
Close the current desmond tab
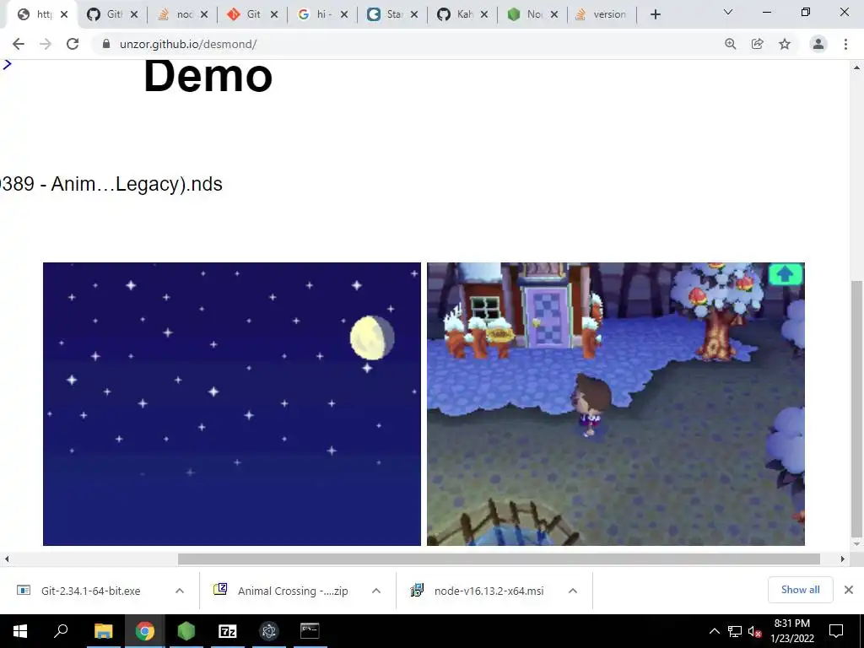coord(64,14)
